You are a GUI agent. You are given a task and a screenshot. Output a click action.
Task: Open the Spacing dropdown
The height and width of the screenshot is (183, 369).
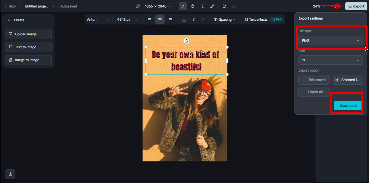pyautogui.click(x=225, y=20)
